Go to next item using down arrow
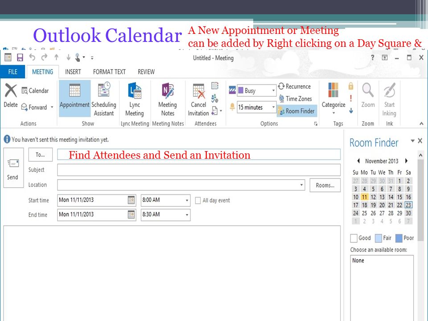Screen dimensions: 428x321 click(68, 58)
